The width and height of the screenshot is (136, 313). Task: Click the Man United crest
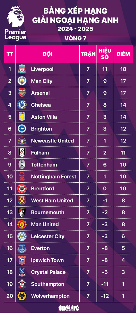click(x=22, y=224)
